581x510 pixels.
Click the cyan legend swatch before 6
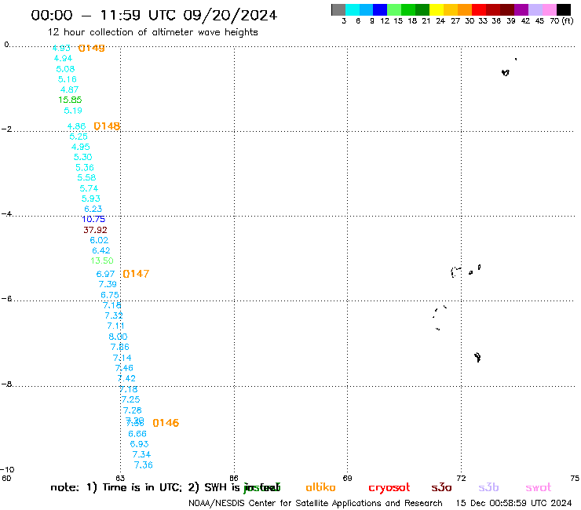pyautogui.click(x=353, y=10)
